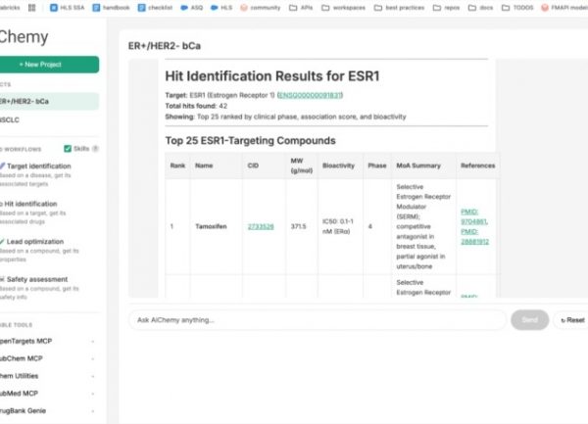Click the Reset button
The height and width of the screenshot is (424, 588).
pyautogui.click(x=572, y=320)
